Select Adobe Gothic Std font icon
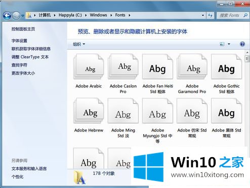Screen dimensions: 250x188 226,67
